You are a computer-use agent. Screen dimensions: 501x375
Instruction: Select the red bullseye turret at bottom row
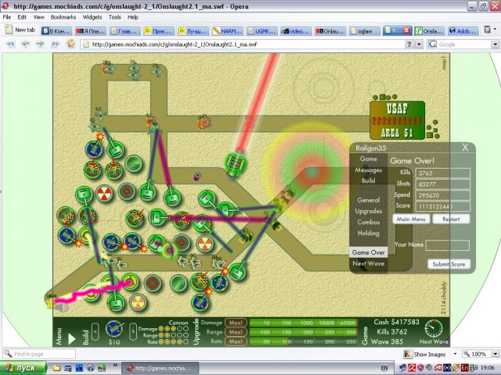pyautogui.click(x=153, y=283)
